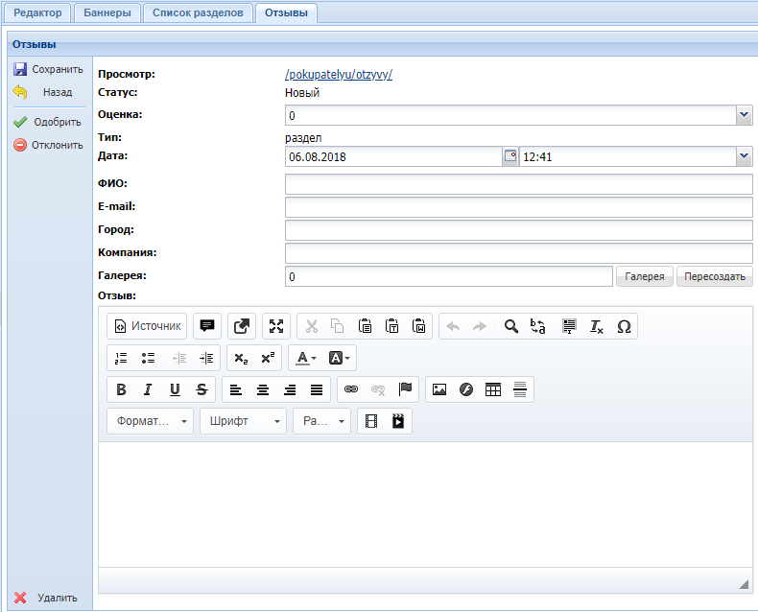Expand the time dropdown showing 12:41
The image size is (758, 612).
pos(744,156)
